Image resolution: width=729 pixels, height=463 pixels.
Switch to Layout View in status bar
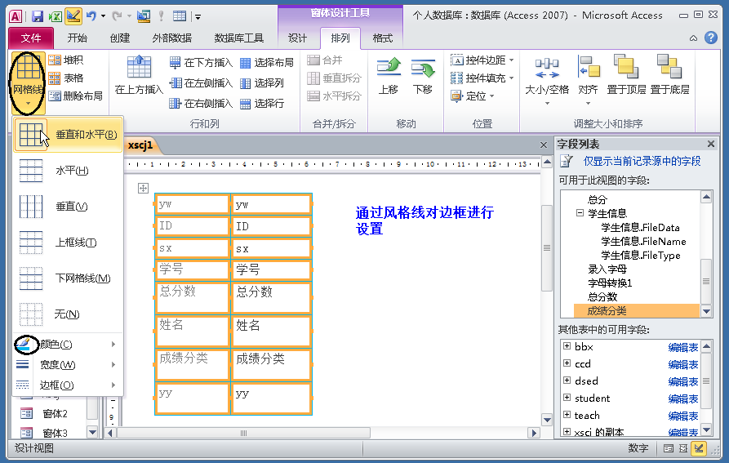click(x=683, y=448)
